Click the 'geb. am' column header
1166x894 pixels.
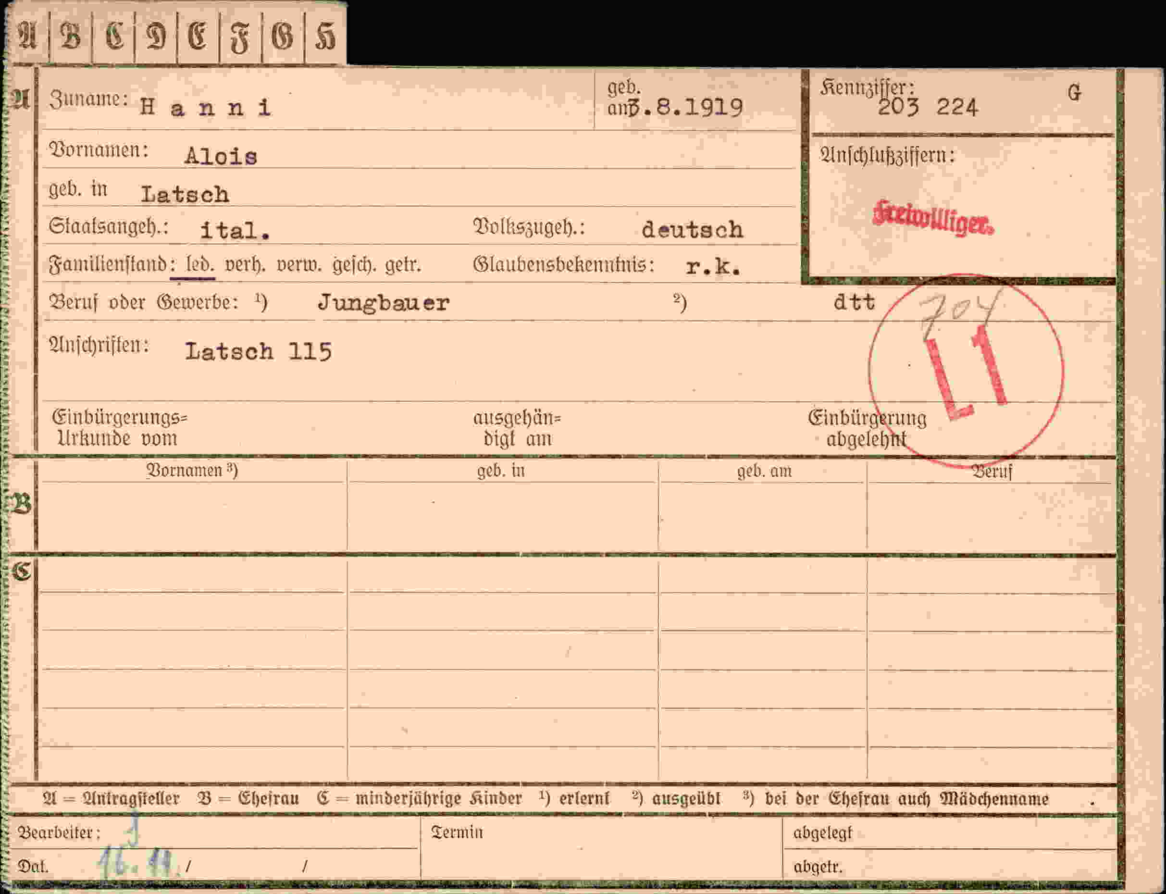pyautogui.click(x=764, y=471)
